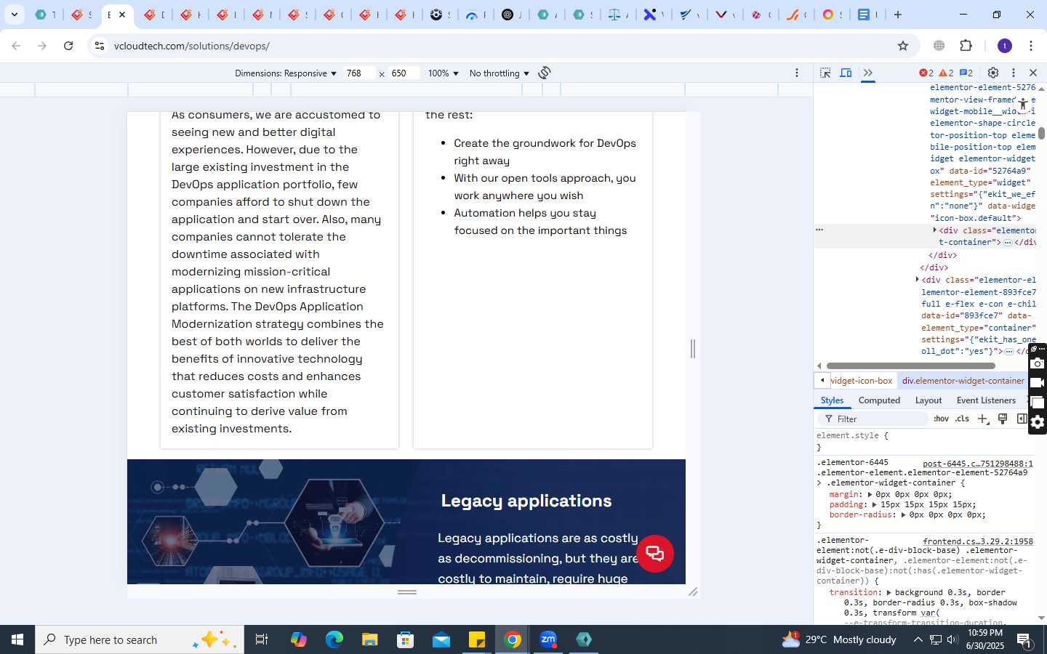Open the Windows Start menu
The width and height of the screenshot is (1047, 654).
(x=17, y=639)
